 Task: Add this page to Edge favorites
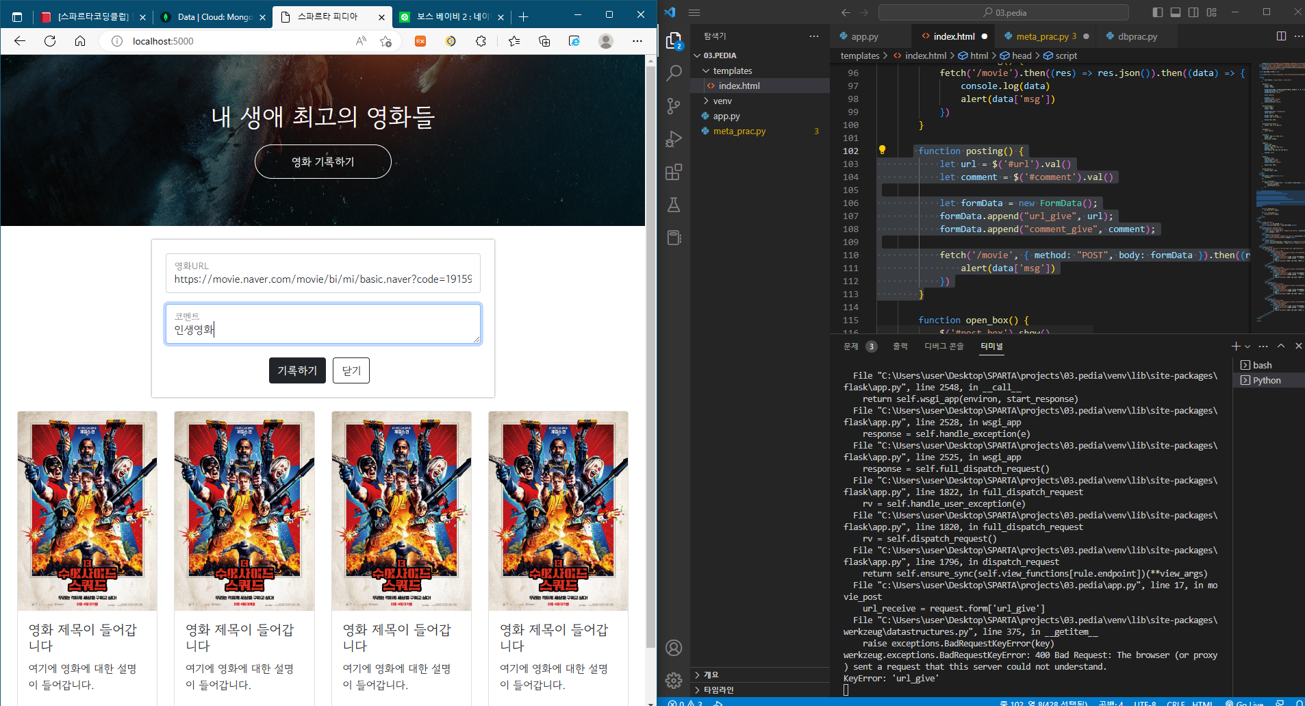[385, 41]
